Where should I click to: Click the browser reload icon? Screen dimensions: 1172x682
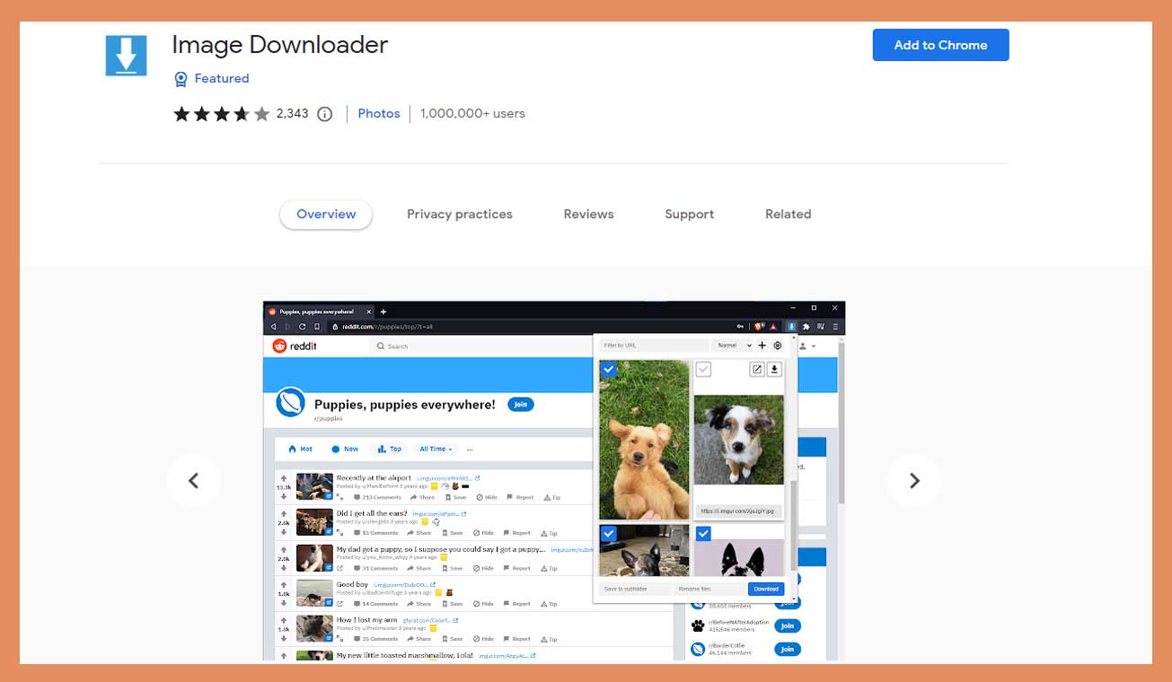pyautogui.click(x=302, y=328)
